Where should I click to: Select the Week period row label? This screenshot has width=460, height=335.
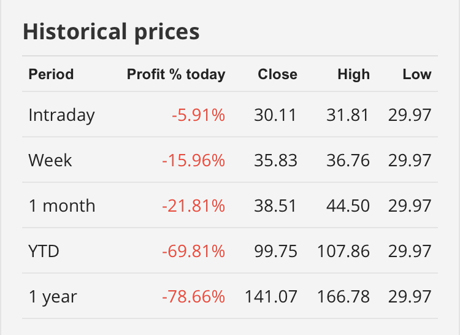click(x=50, y=160)
